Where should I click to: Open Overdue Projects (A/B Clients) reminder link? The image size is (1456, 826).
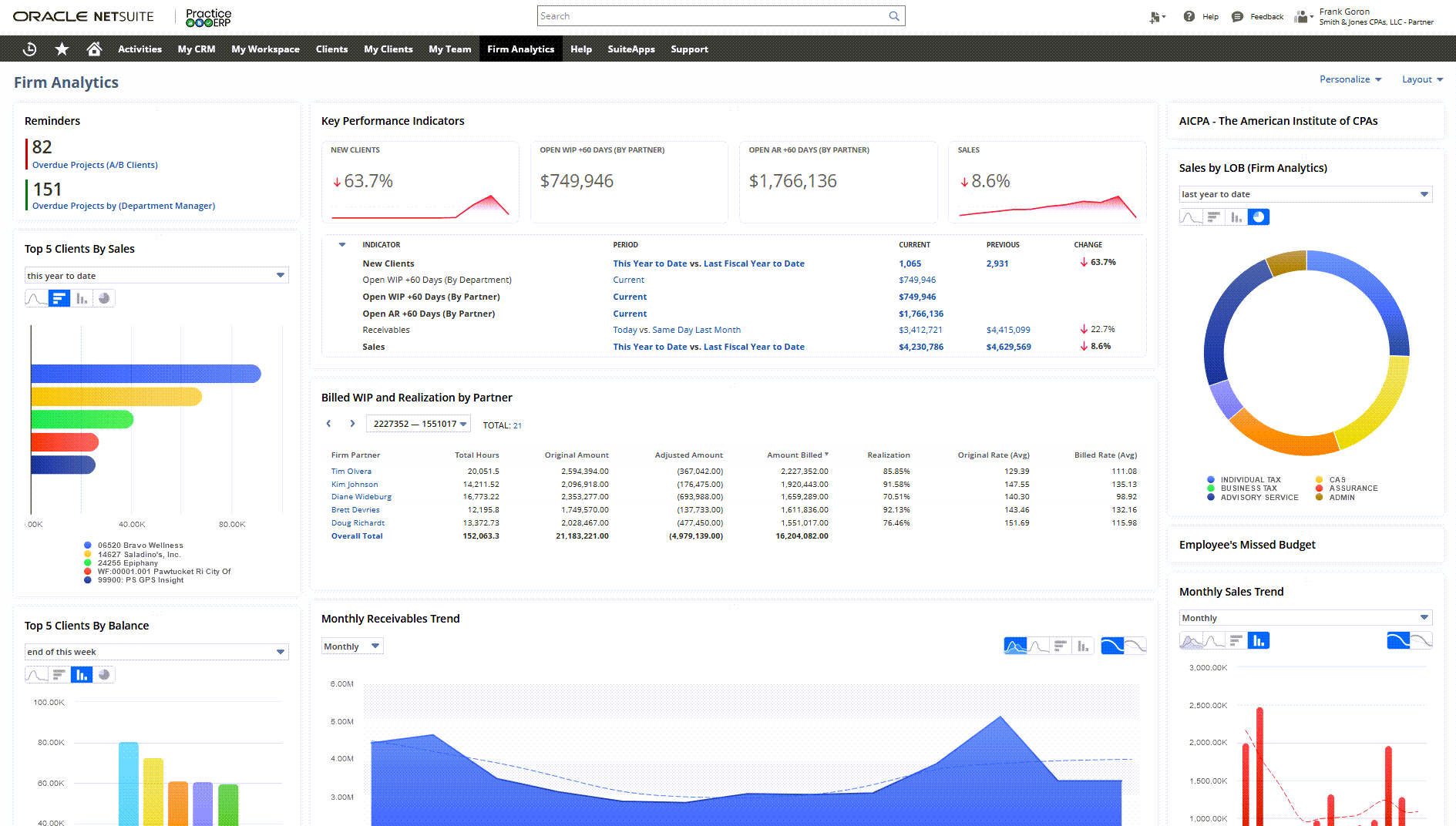point(95,165)
